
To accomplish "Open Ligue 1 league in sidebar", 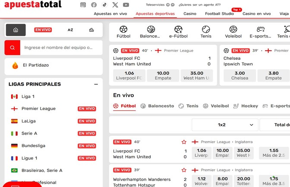I will click(29, 158).
